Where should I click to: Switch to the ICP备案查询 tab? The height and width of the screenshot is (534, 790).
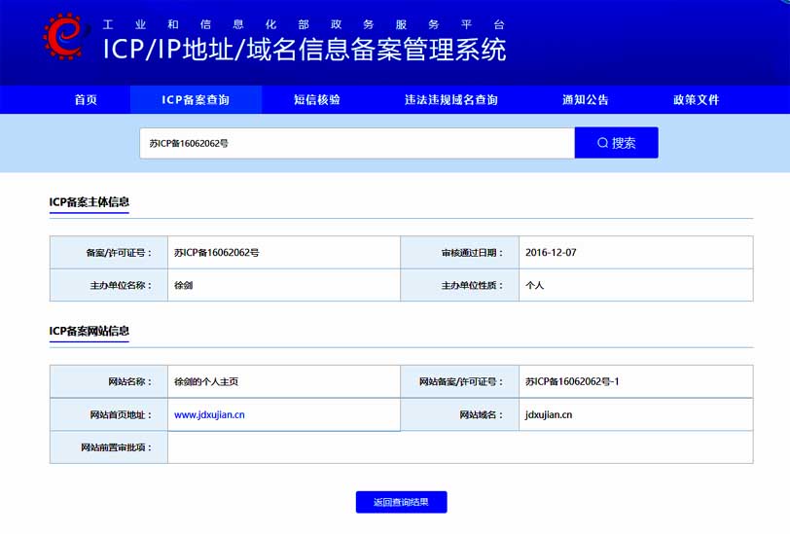(196, 99)
